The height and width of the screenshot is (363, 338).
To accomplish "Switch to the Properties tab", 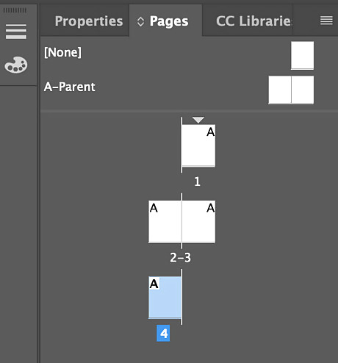I will [89, 21].
